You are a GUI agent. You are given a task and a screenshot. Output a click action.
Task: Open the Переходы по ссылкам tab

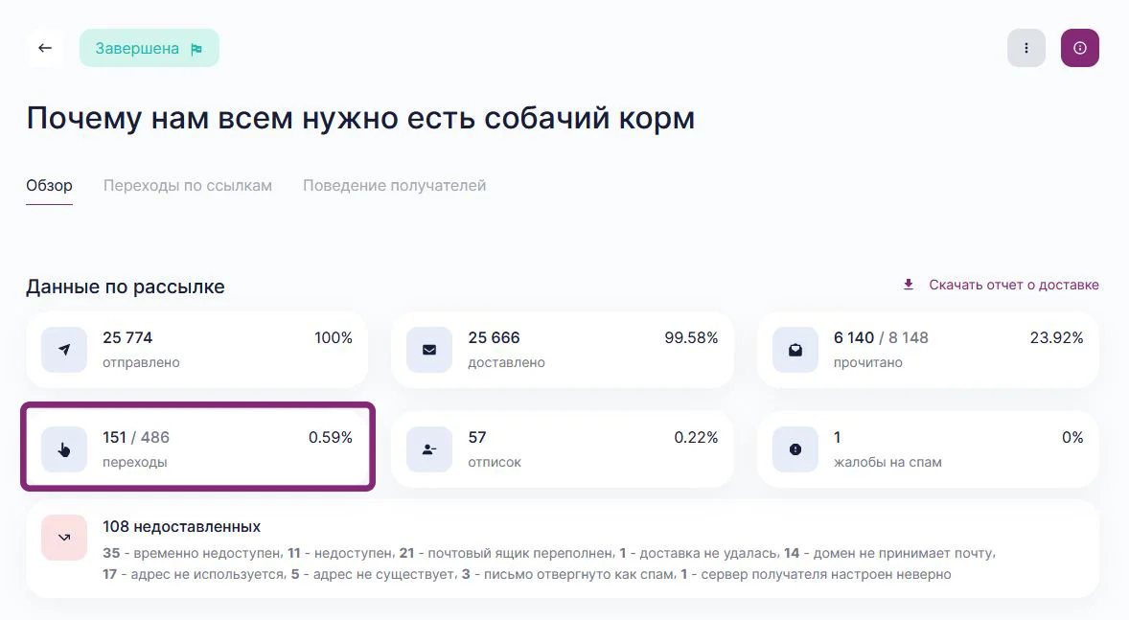click(x=188, y=186)
